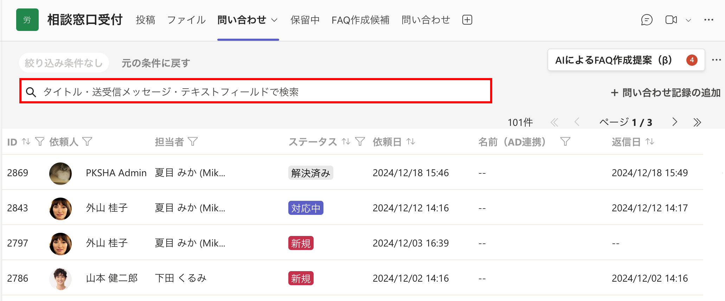Open the 投稿 tab
The image size is (725, 301).
[146, 20]
